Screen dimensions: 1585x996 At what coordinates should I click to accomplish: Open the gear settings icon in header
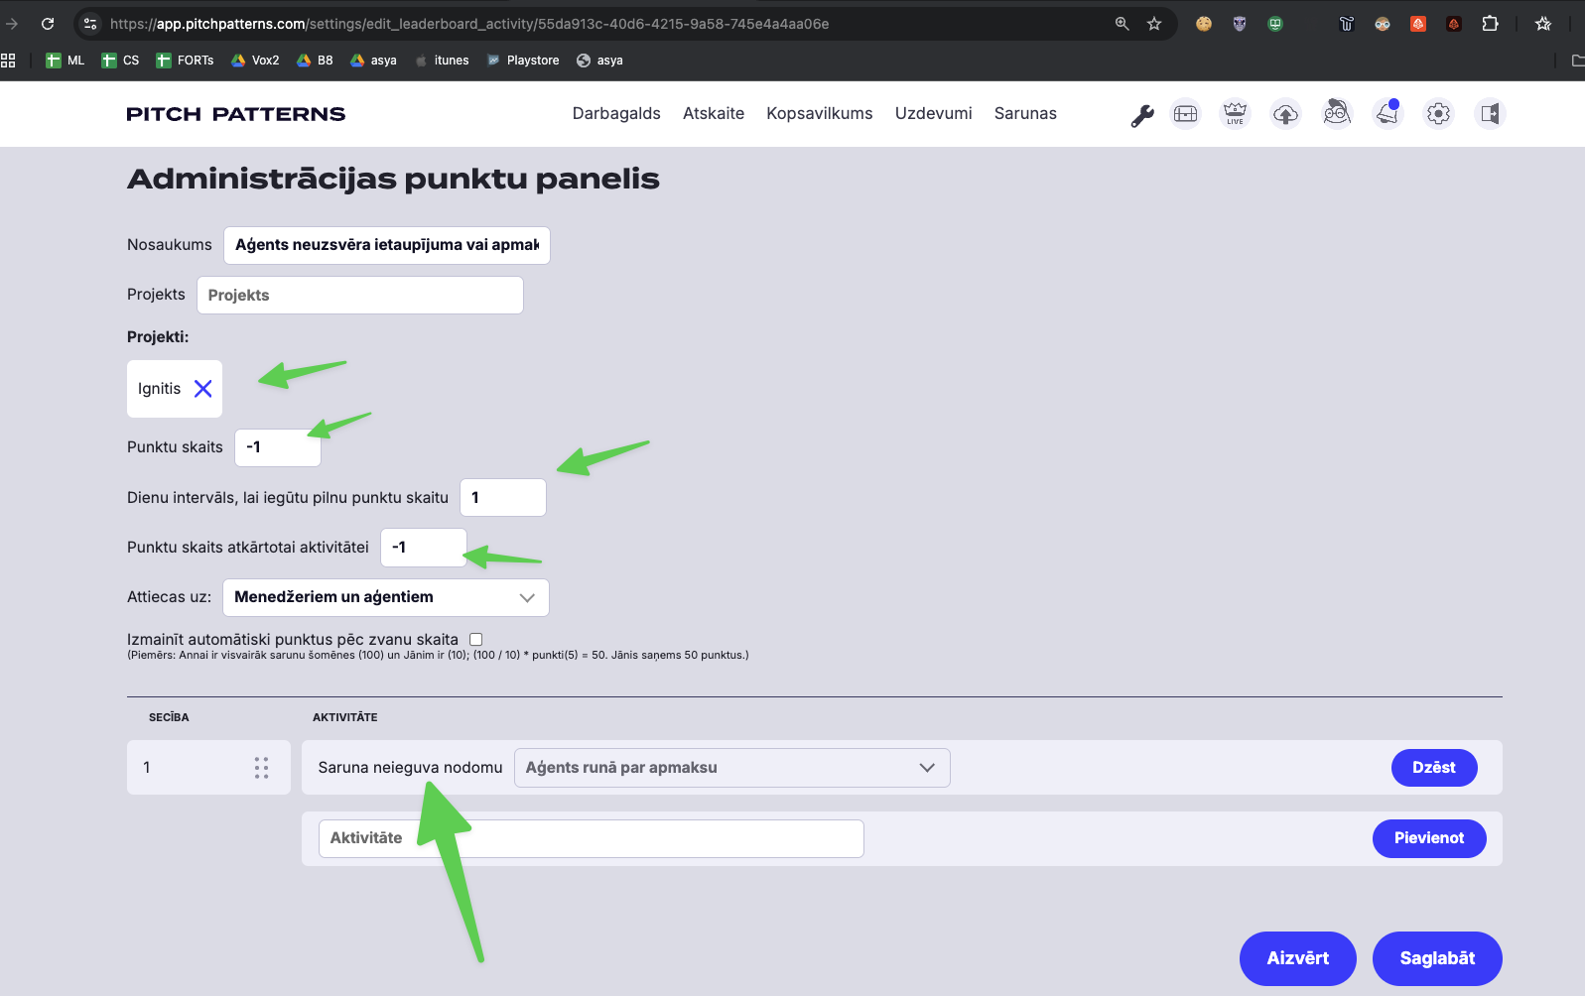tap(1438, 114)
